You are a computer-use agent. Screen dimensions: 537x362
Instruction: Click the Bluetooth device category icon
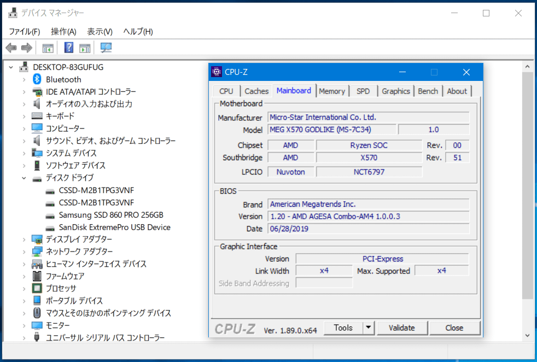point(37,79)
